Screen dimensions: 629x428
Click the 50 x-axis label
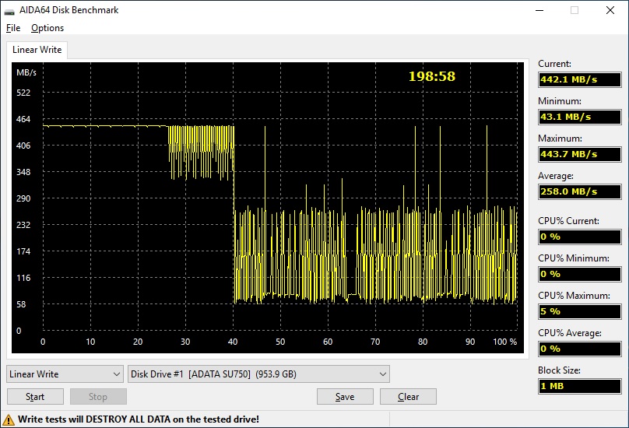pyautogui.click(x=280, y=342)
